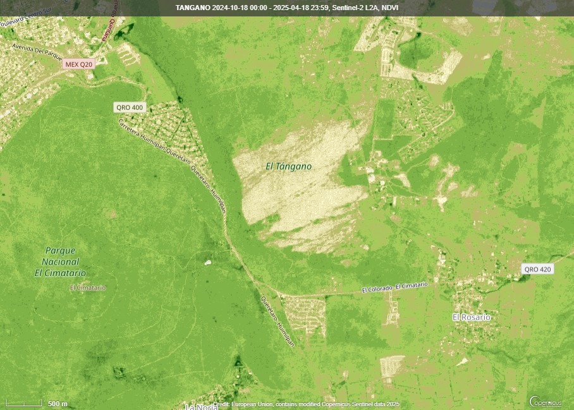The image size is (574, 410).
Task: Click the Parque Nacional El Cimatario label
Action: 61,260
